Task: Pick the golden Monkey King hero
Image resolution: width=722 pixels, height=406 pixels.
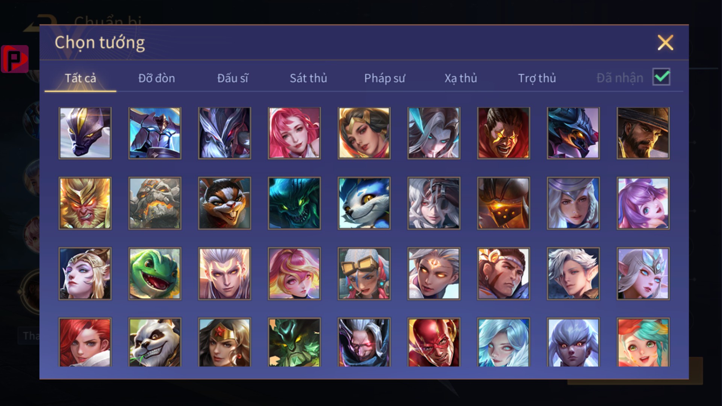Action: click(85, 203)
